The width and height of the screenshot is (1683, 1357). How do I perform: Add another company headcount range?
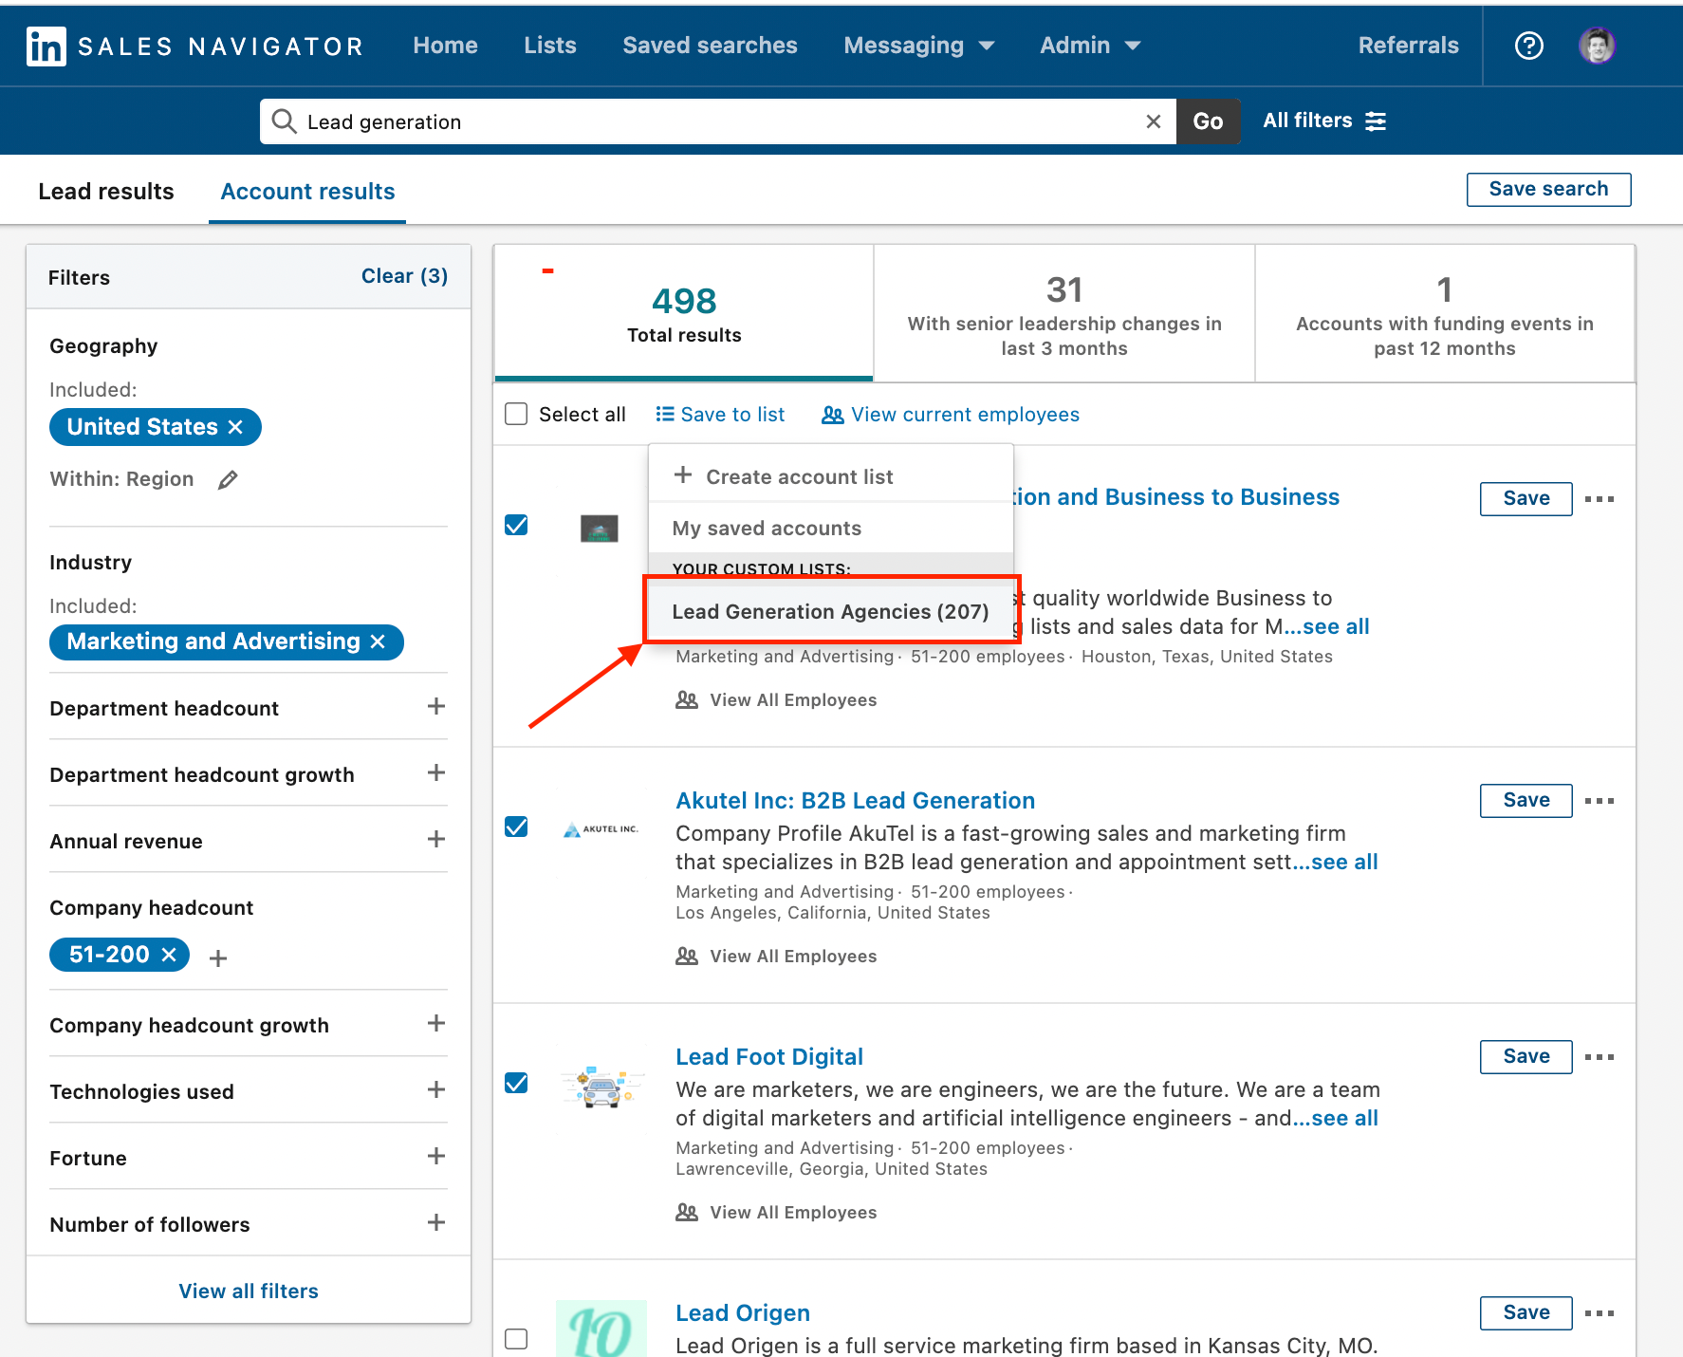(x=218, y=958)
